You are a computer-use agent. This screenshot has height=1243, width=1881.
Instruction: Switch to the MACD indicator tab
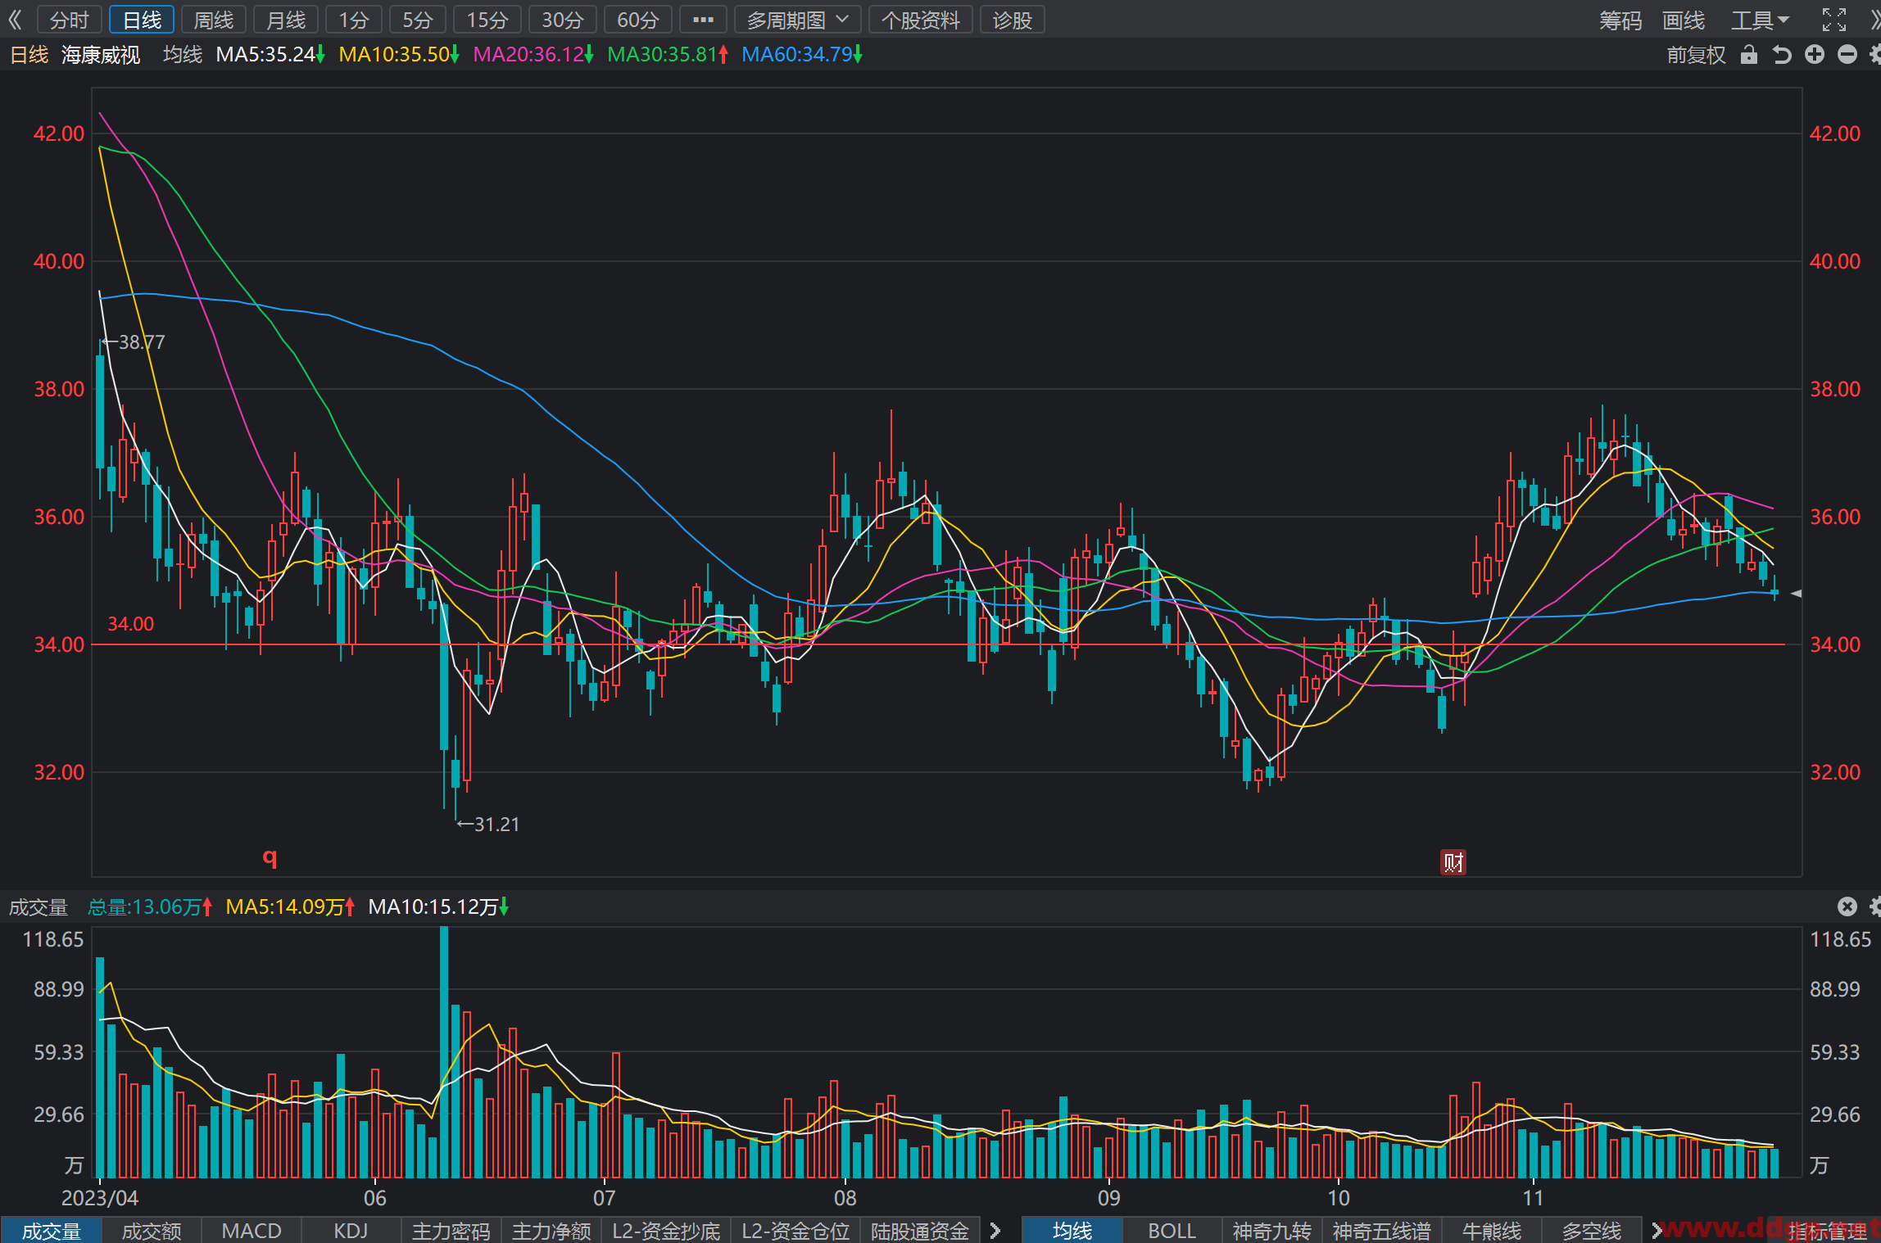[252, 1231]
